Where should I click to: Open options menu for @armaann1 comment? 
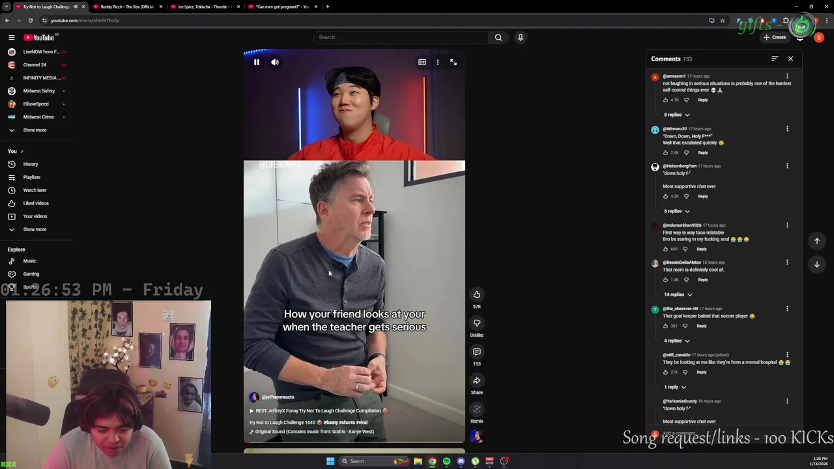(x=787, y=76)
